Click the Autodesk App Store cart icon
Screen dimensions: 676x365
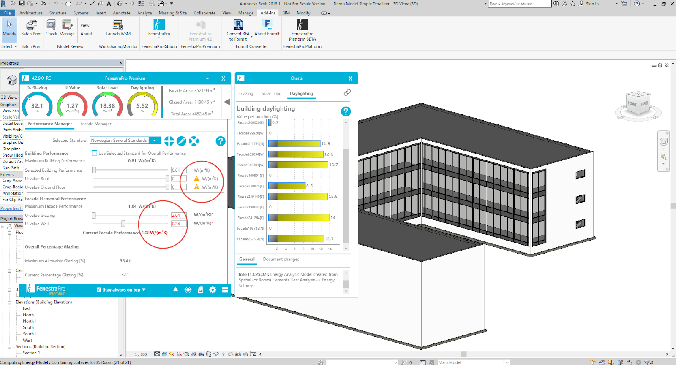pyautogui.click(x=624, y=4)
